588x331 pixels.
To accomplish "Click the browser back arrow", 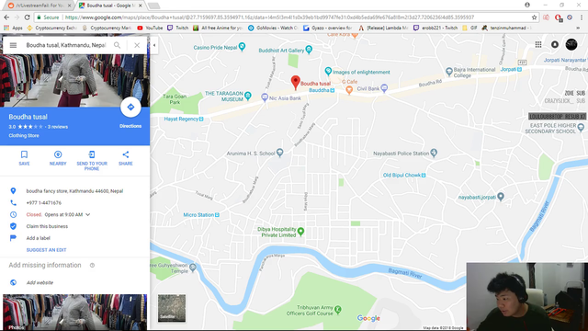I will tap(6, 17).
